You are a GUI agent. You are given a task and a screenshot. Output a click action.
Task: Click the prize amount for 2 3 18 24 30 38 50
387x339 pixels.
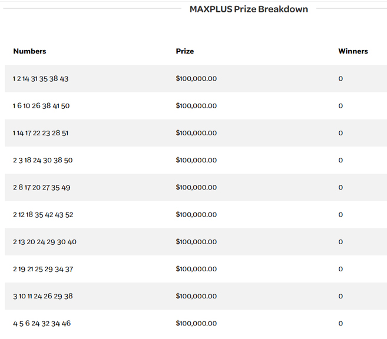pos(196,160)
